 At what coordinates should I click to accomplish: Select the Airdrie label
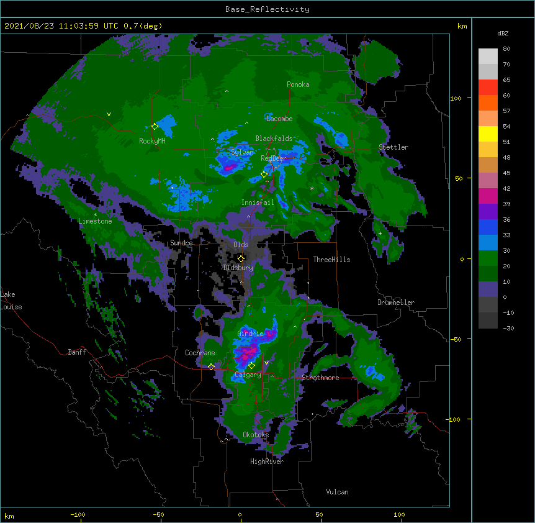point(251,334)
